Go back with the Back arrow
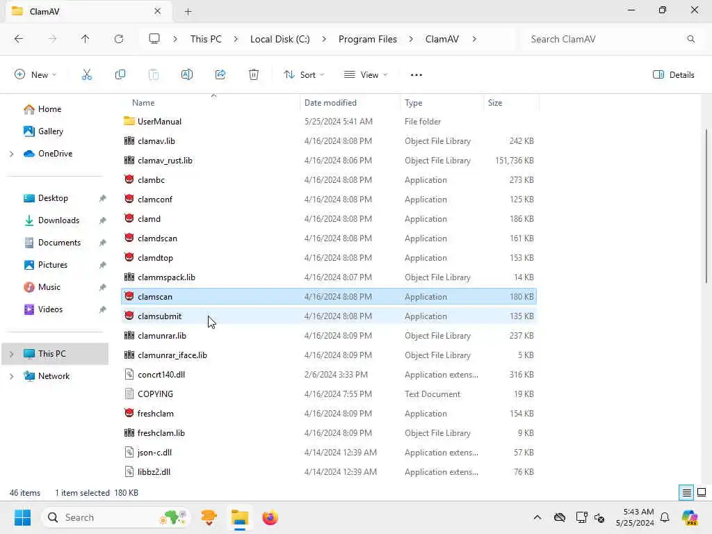 [19, 39]
